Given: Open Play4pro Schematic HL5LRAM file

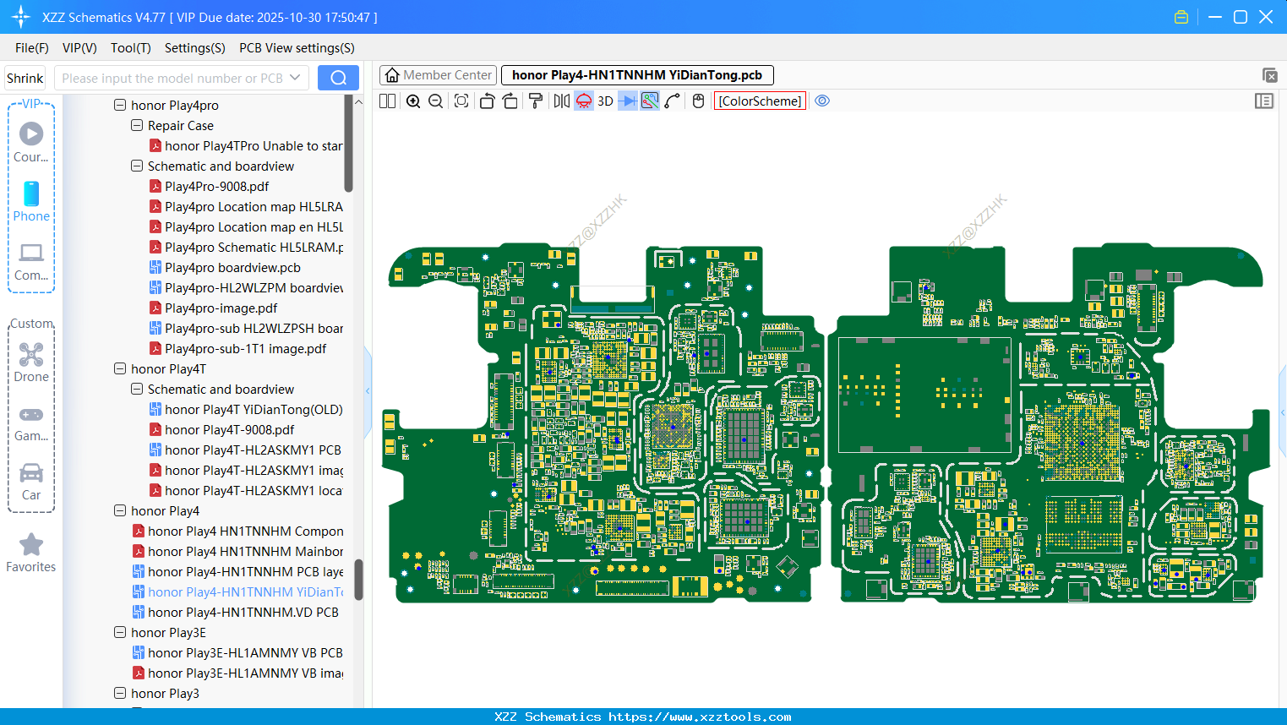Looking at the screenshot, I should pyautogui.click(x=246, y=247).
